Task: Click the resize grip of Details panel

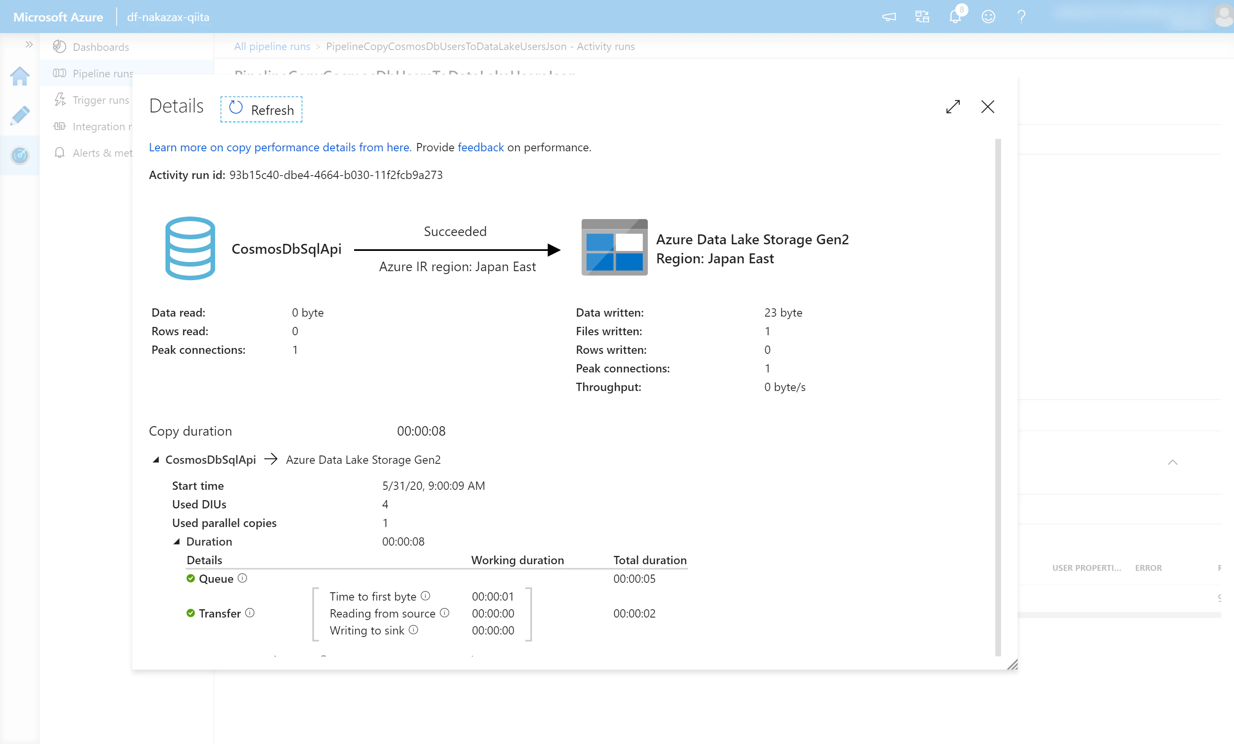Action: [1012, 665]
